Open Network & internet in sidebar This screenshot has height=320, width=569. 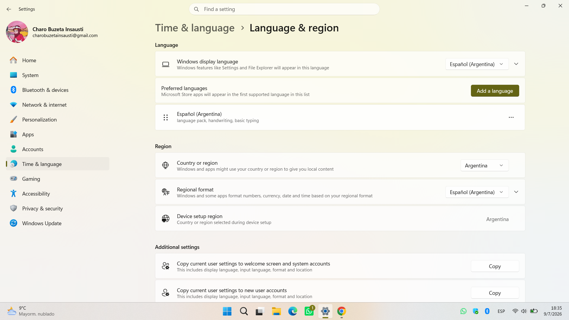[57, 105]
